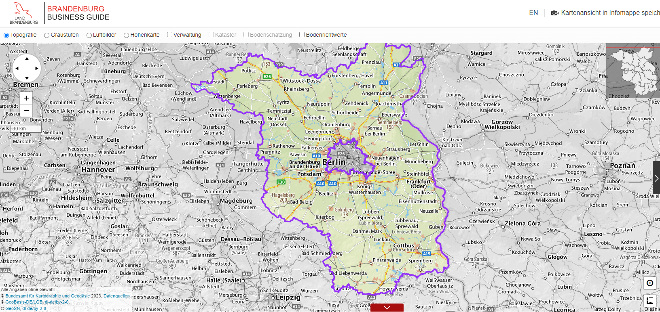The width and height of the screenshot is (660, 312).
Task: Click the Land Brandenburg logo
Action: point(23,13)
